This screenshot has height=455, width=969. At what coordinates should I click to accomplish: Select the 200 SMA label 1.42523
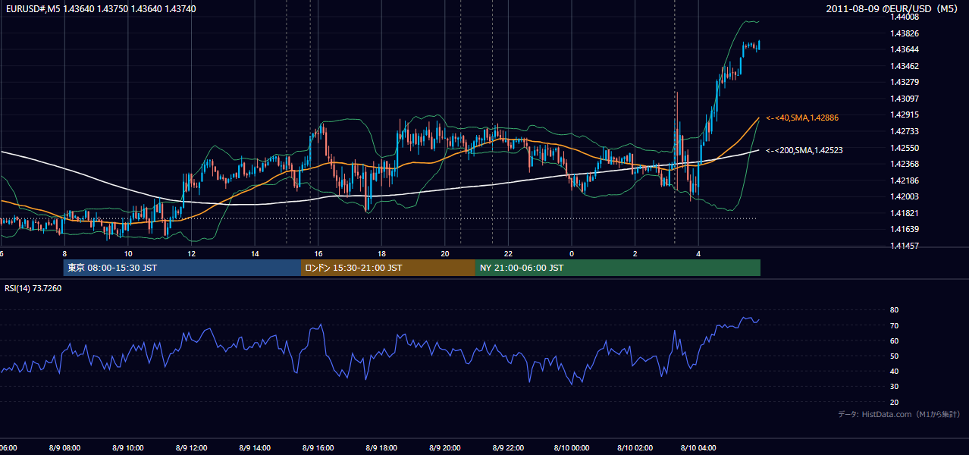(x=804, y=150)
